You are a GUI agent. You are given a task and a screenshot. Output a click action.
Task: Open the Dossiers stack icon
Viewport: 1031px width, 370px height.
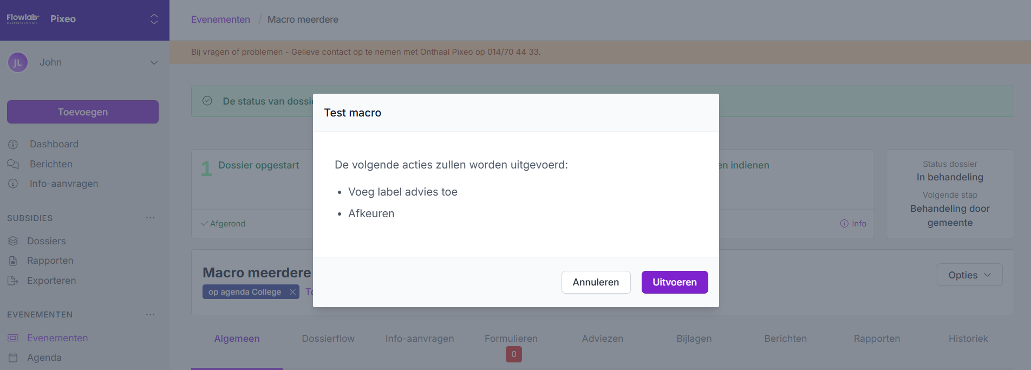click(x=14, y=241)
